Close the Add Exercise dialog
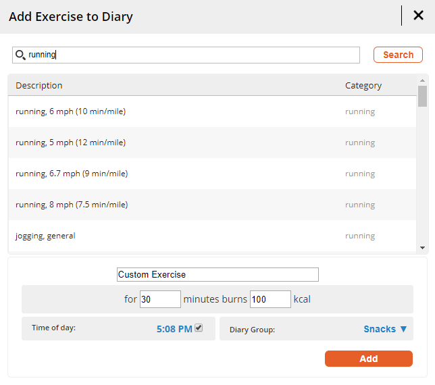Viewport: 435px width, 385px height. tap(418, 16)
